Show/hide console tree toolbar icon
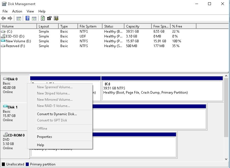The image size is (230, 168). coord(19,18)
